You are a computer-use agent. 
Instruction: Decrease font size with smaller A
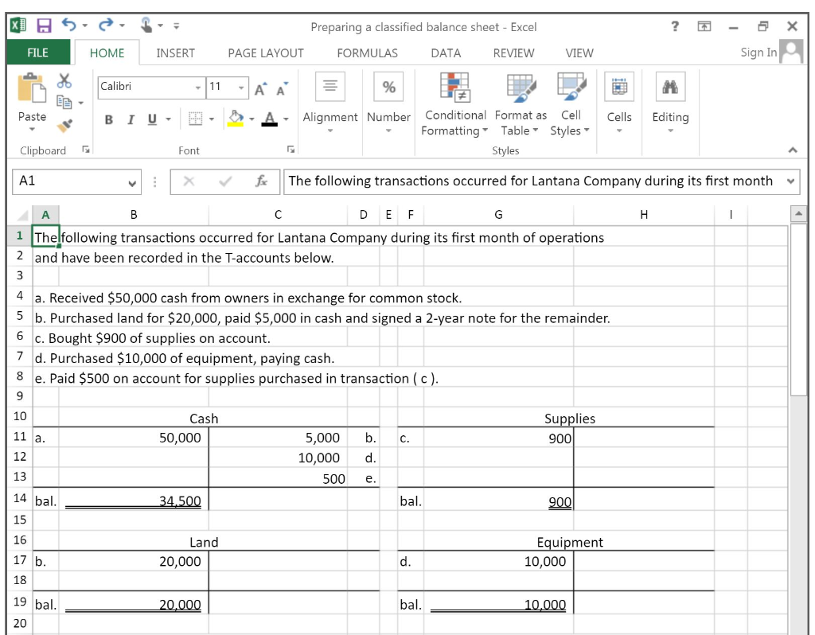tap(283, 89)
